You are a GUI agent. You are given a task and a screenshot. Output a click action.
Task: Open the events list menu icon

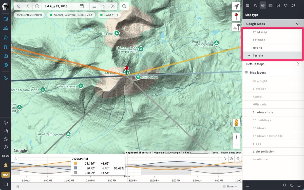click(x=94, y=6)
